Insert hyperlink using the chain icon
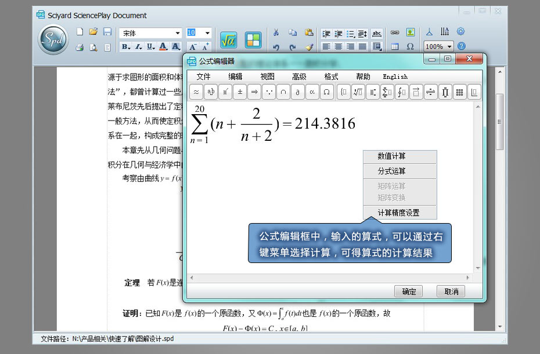 (395, 32)
